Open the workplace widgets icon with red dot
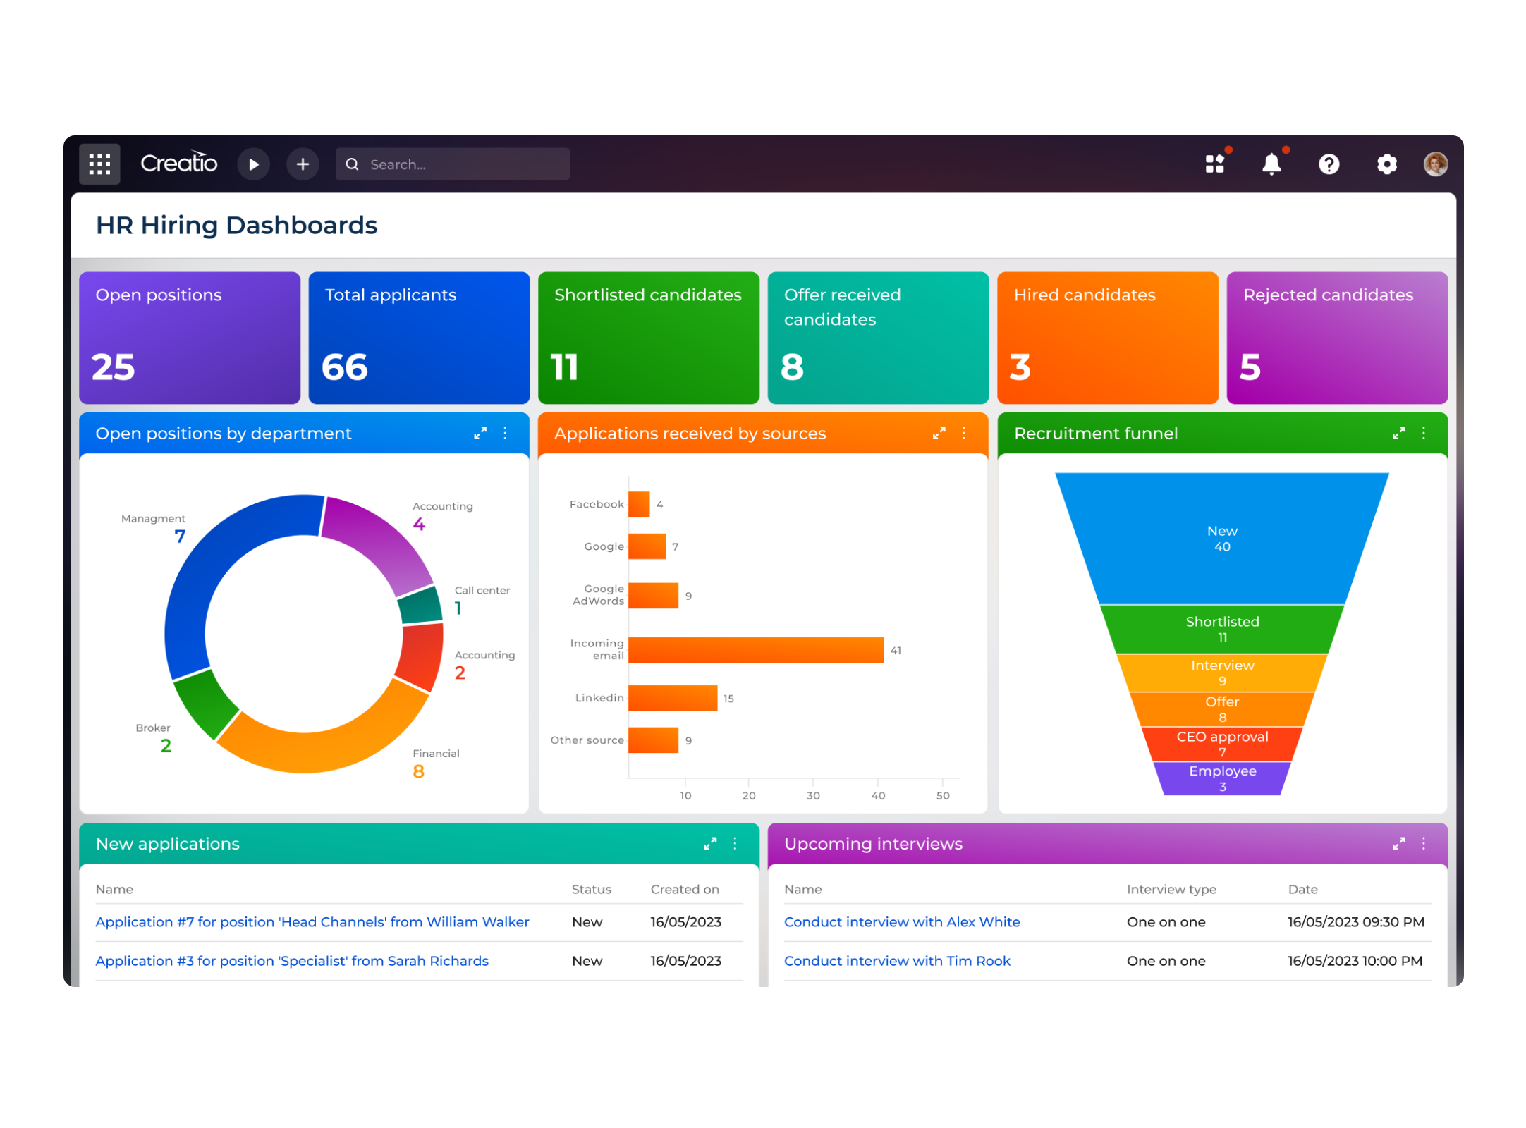1526x1128 pixels. click(1214, 164)
